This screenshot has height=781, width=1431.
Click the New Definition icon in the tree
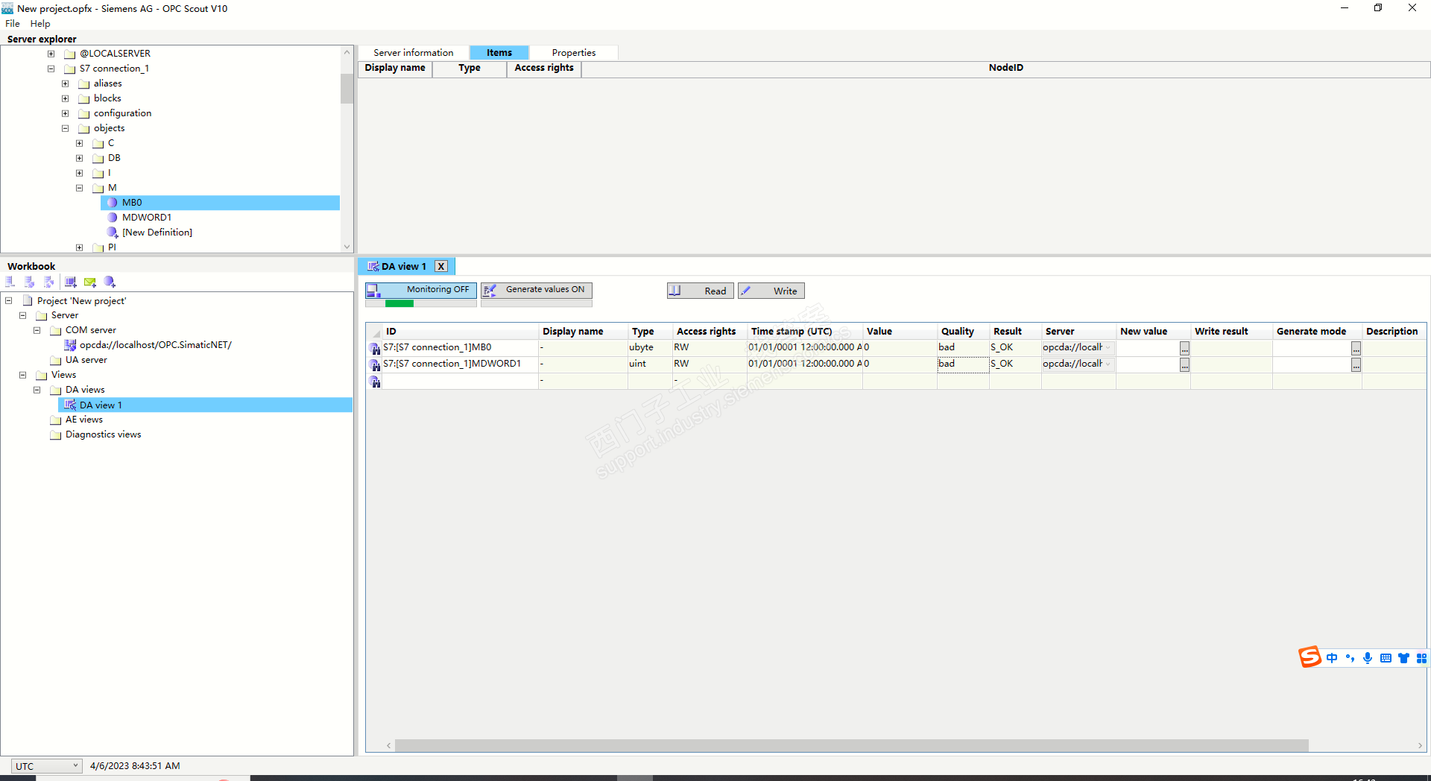coord(113,233)
